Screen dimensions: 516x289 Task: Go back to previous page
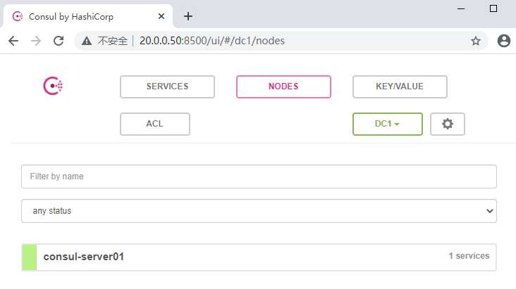[13, 41]
